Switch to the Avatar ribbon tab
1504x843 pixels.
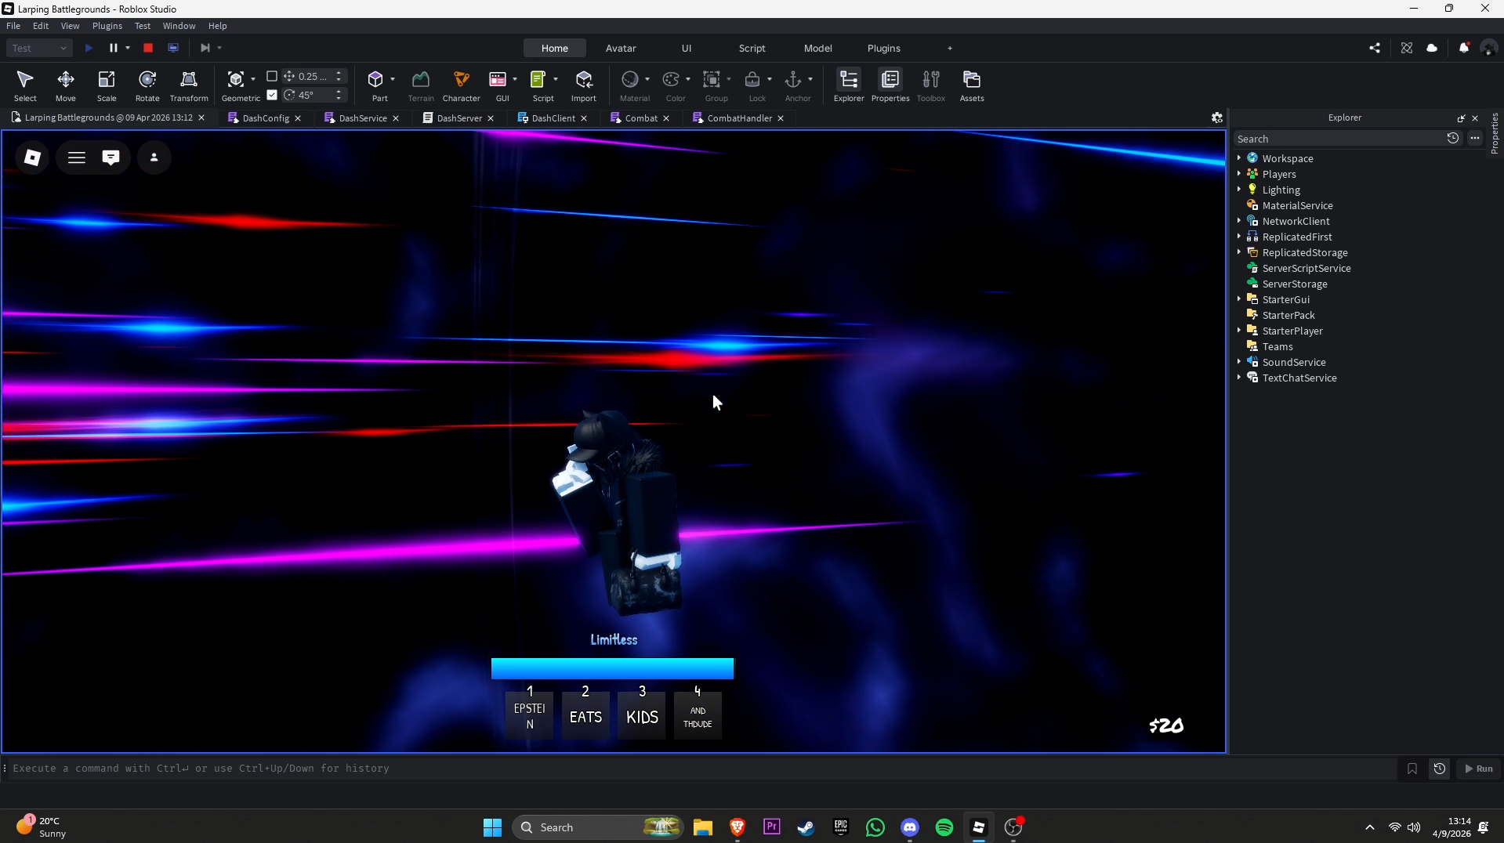point(621,48)
